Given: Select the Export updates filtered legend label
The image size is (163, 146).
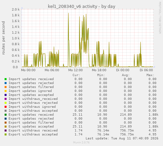Looking at the screenshot, I should [x=31, y=123].
